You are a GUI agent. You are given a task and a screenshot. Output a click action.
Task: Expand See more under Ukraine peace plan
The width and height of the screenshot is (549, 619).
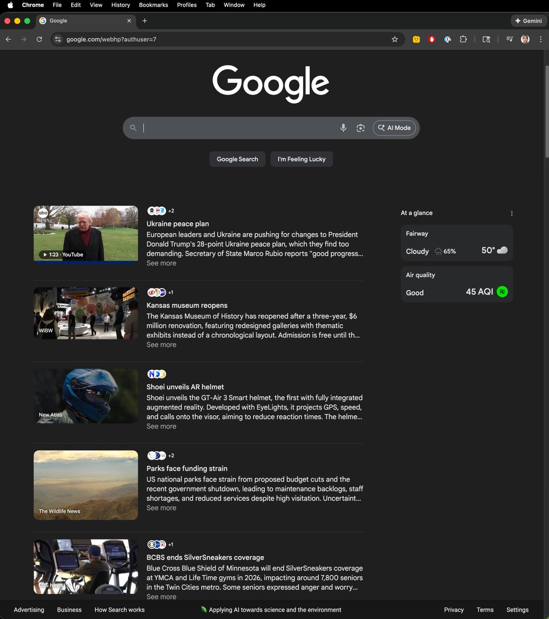point(162,263)
